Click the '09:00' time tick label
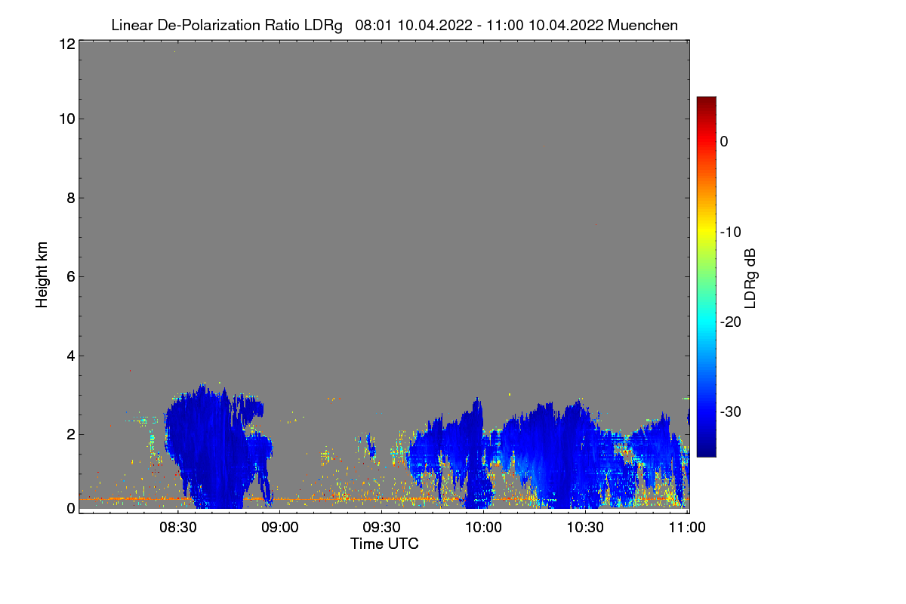906x604 pixels. click(280, 528)
